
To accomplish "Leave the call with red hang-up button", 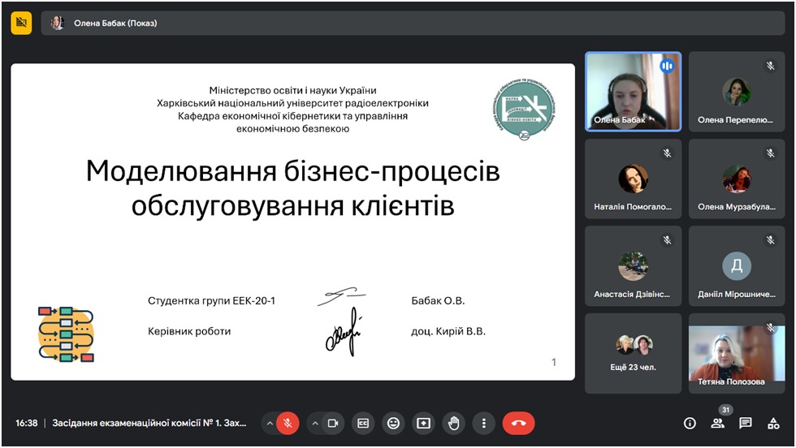I will tap(518, 423).
